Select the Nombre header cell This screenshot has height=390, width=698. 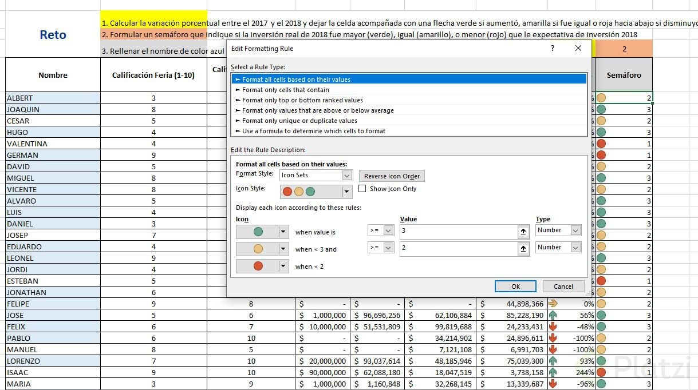53,75
